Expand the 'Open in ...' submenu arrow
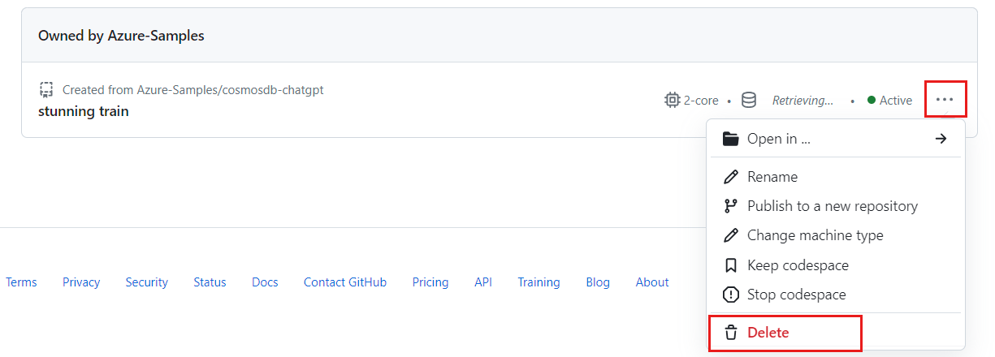The image size is (995, 357). pos(941,139)
